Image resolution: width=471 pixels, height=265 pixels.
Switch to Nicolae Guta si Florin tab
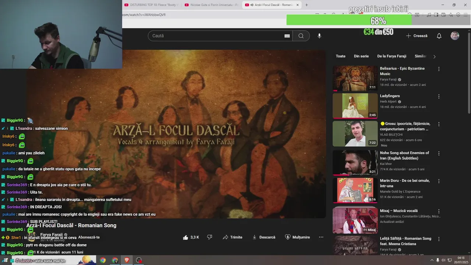click(x=212, y=5)
